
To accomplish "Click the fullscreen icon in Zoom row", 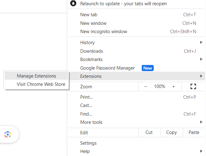I will 193,86.
